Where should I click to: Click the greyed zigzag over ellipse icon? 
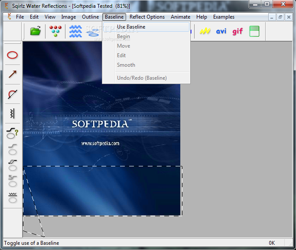(x=13, y=198)
